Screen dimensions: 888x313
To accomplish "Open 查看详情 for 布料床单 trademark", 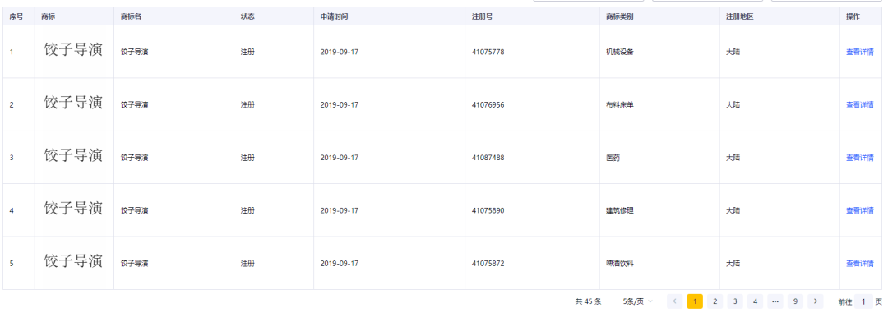I will pyautogui.click(x=860, y=104).
